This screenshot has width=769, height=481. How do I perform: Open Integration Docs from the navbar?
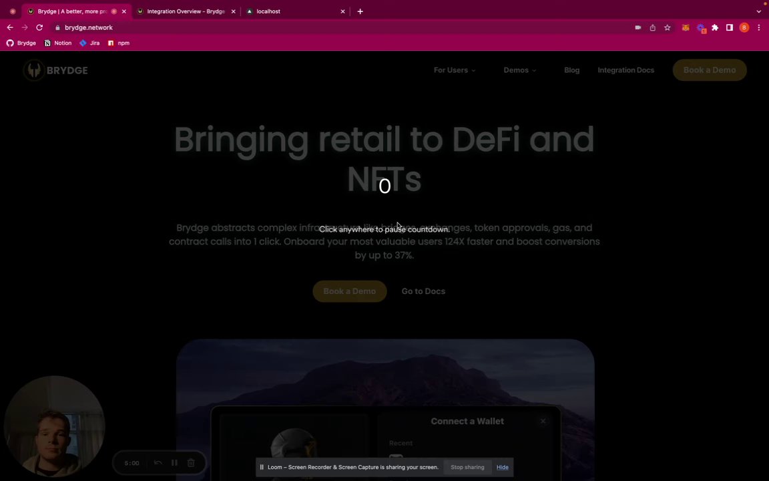coord(625,70)
